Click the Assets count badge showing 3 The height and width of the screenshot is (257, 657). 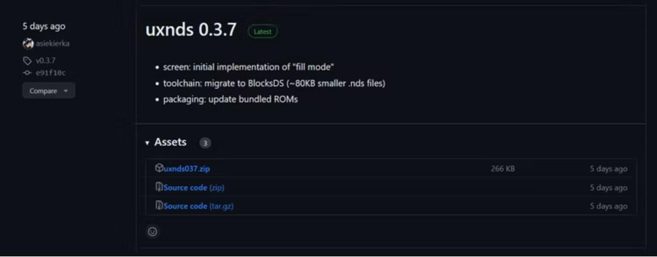[205, 143]
